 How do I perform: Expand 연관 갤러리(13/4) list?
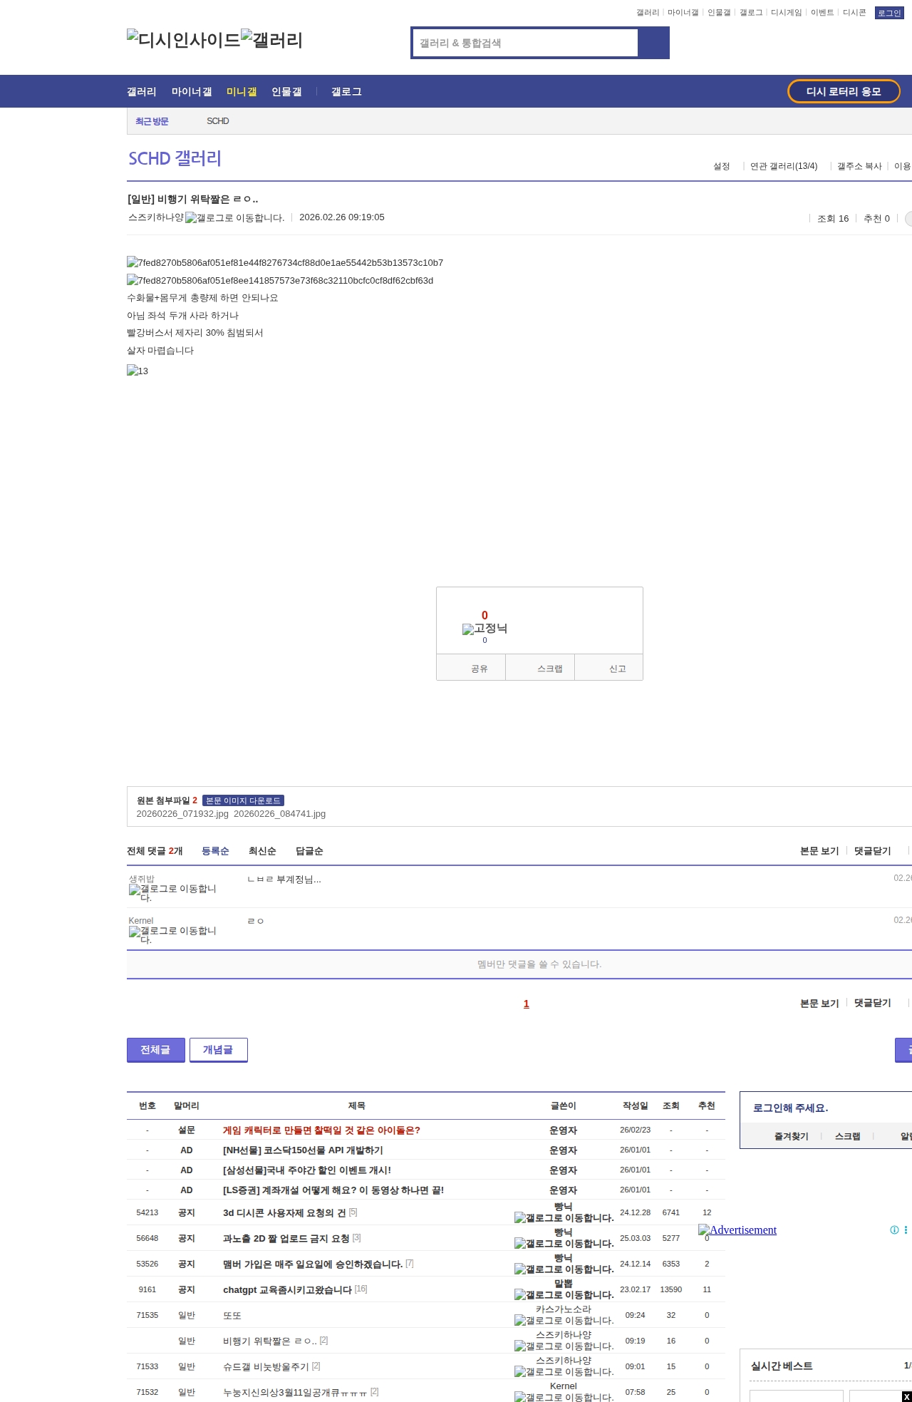click(784, 166)
